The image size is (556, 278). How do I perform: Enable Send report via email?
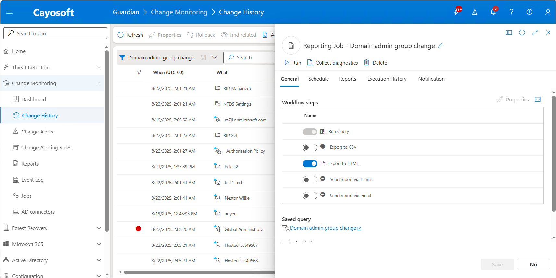click(x=310, y=196)
